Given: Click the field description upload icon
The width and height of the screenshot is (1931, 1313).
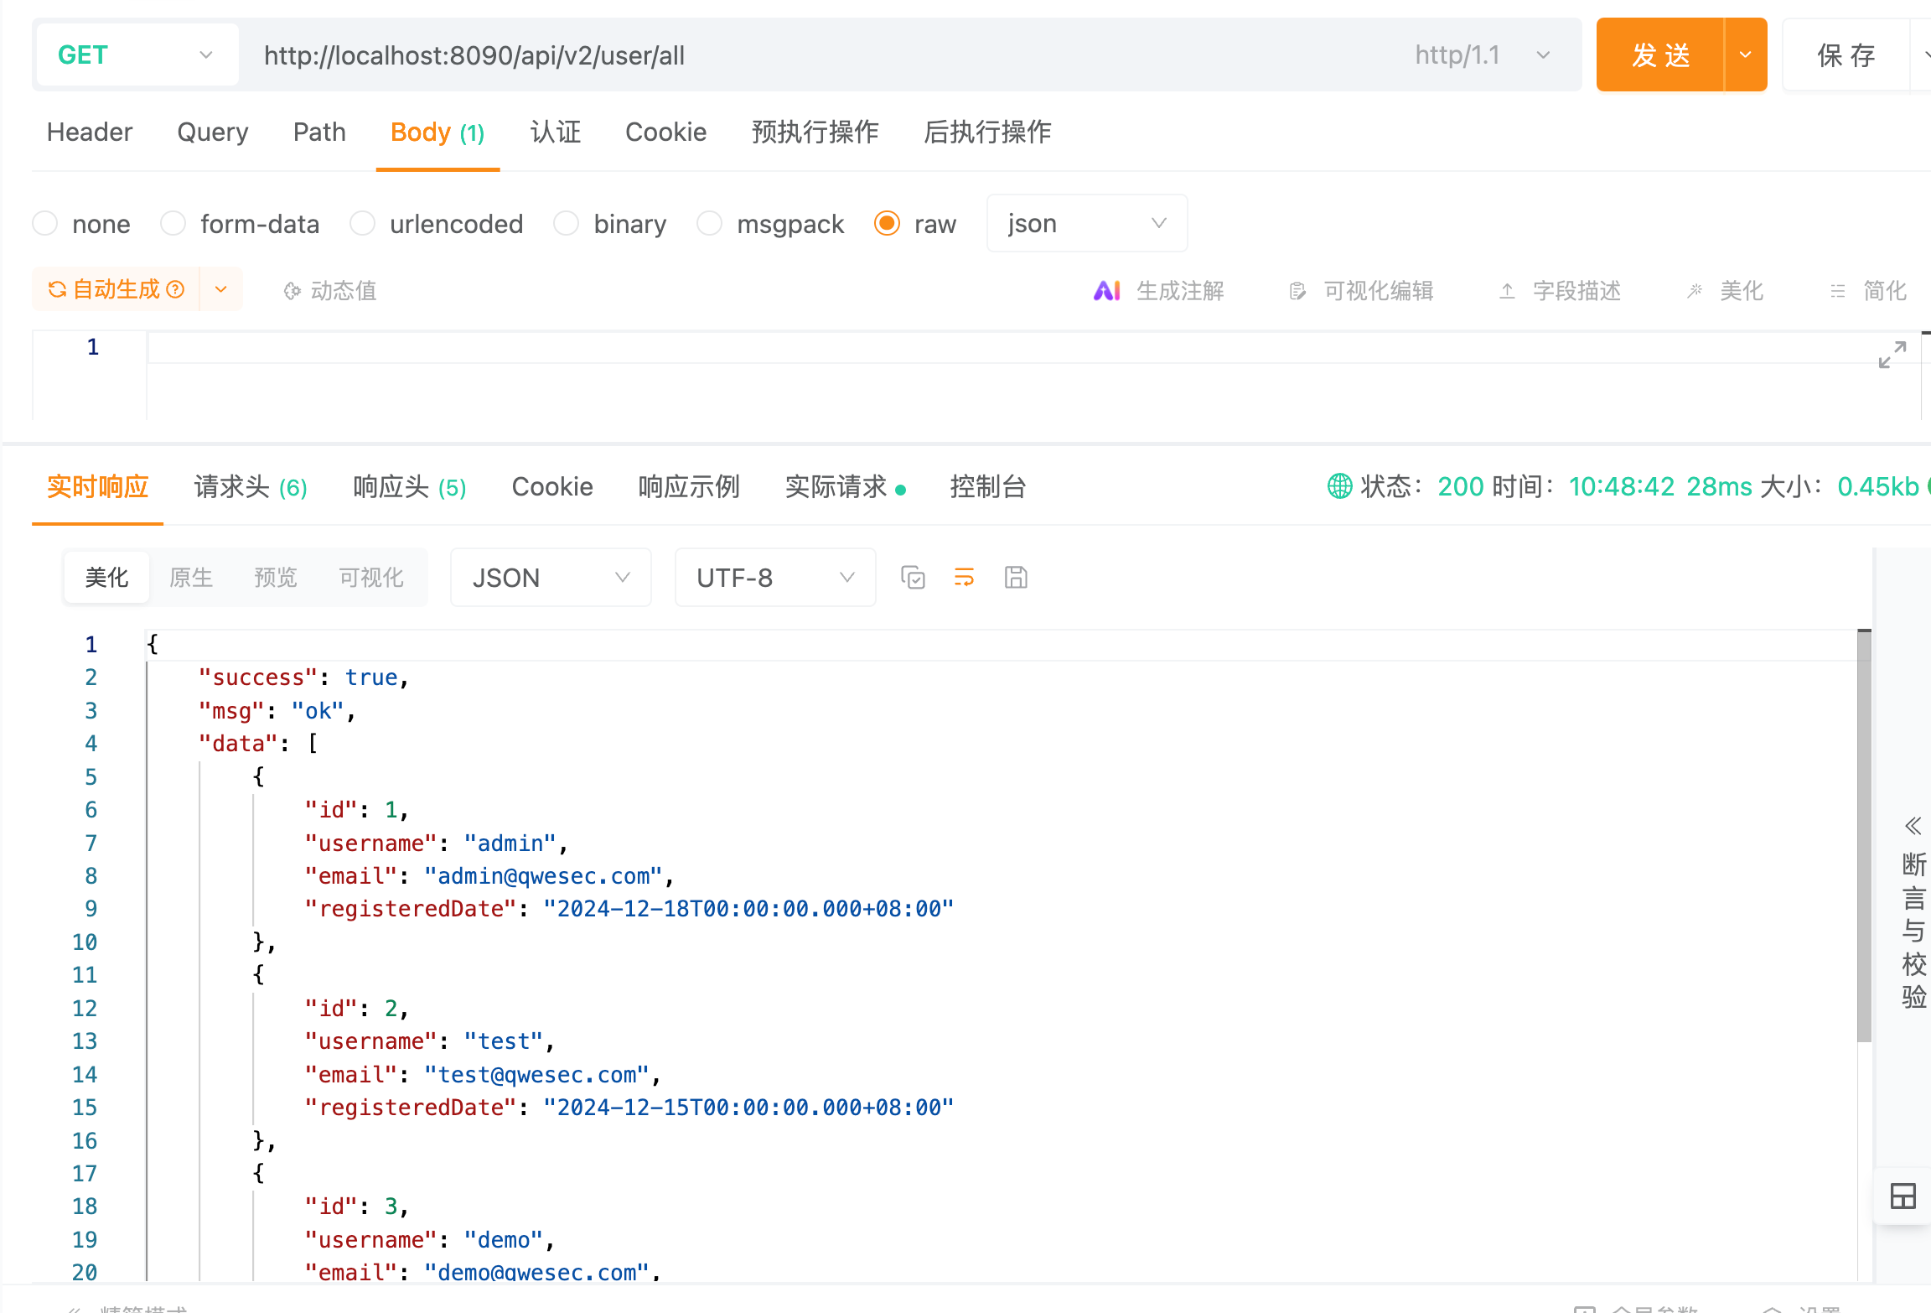Looking at the screenshot, I should click(1507, 291).
